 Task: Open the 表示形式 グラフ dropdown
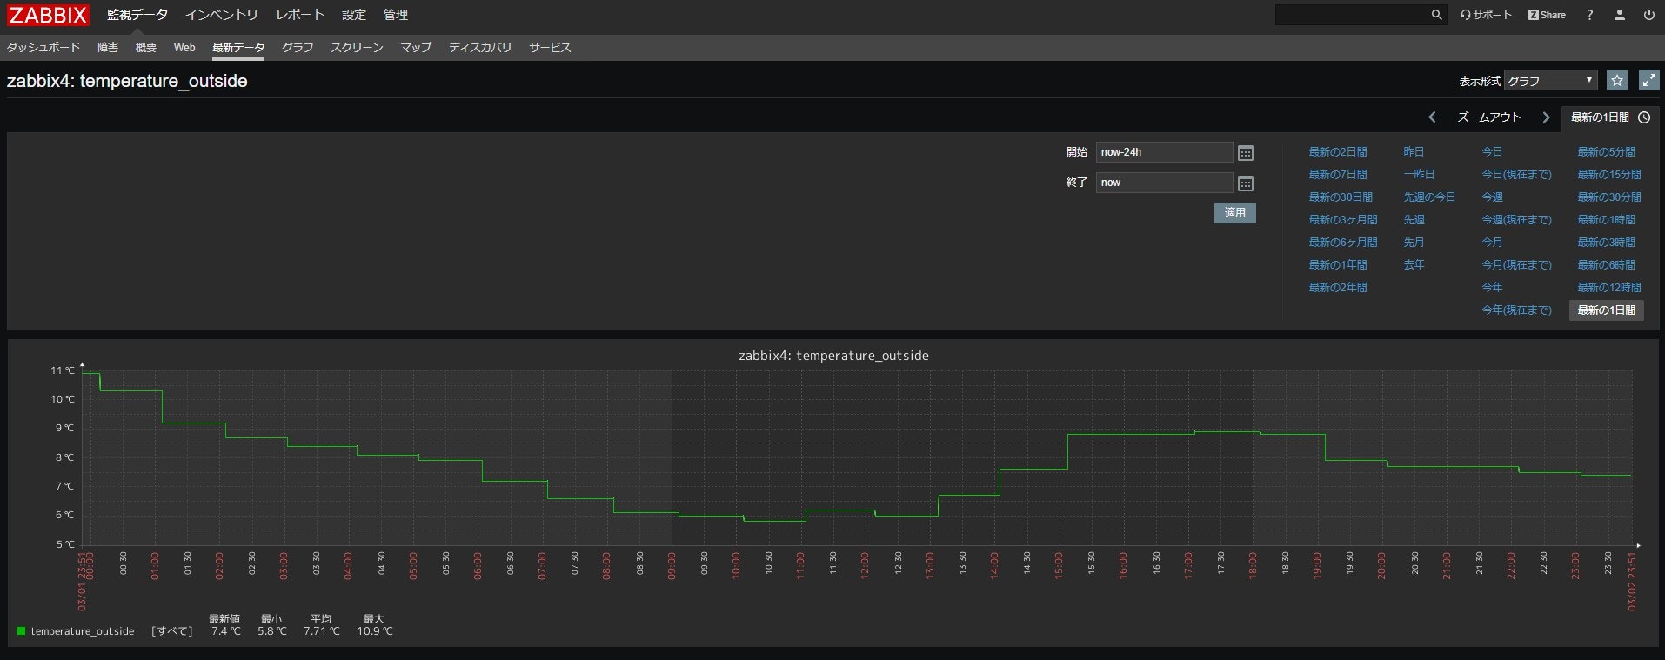[x=1551, y=81]
